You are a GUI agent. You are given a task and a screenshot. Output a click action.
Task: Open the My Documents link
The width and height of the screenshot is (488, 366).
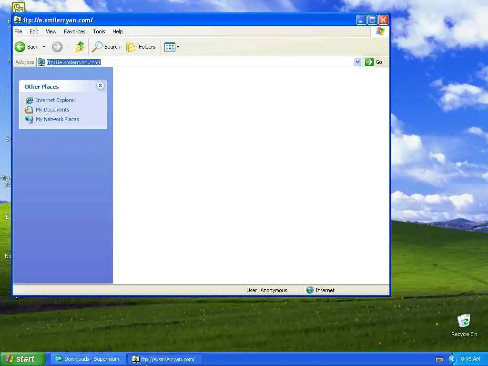(52, 110)
